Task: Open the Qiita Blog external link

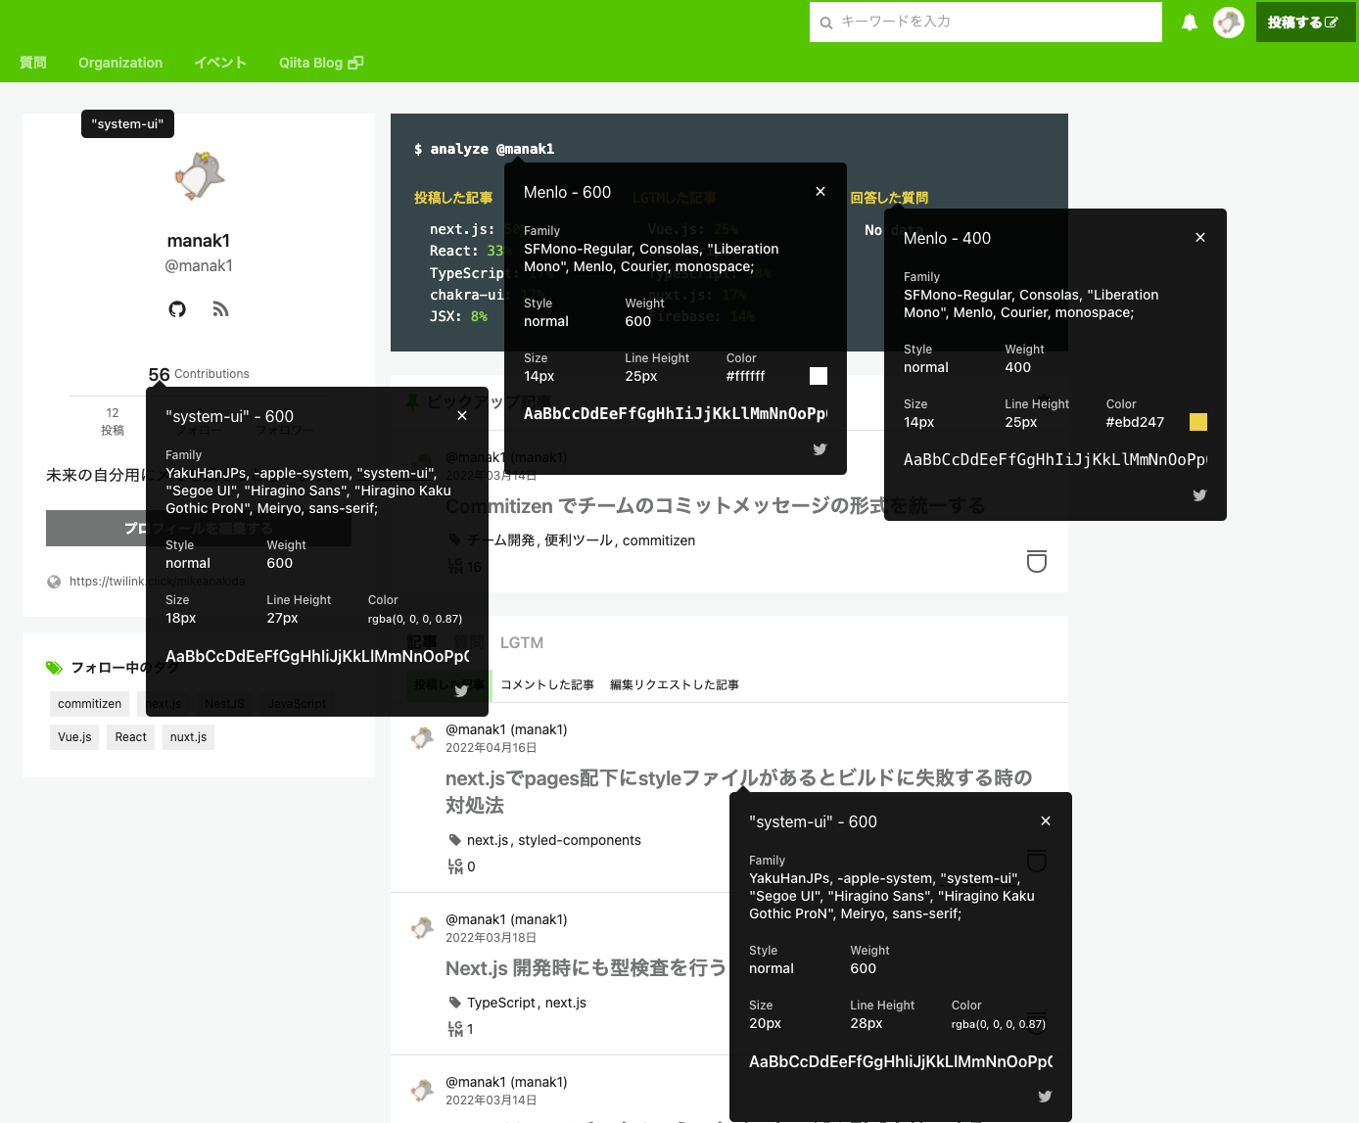Action: pyautogui.click(x=321, y=63)
